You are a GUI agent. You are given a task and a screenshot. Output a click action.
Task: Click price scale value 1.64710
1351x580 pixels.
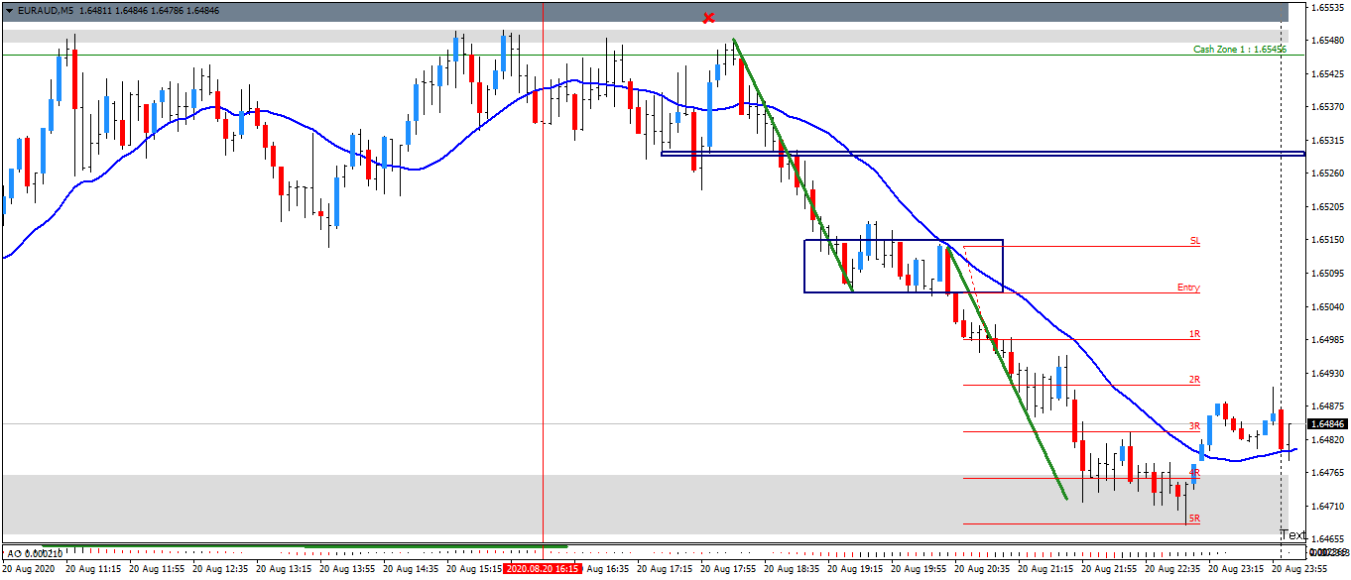1329,506
